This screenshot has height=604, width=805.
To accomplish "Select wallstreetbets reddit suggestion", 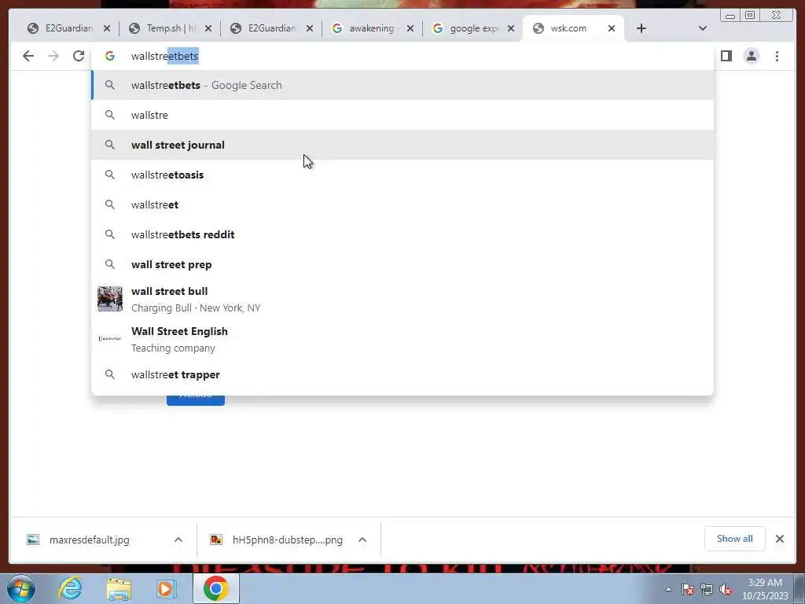I will [x=402, y=234].
